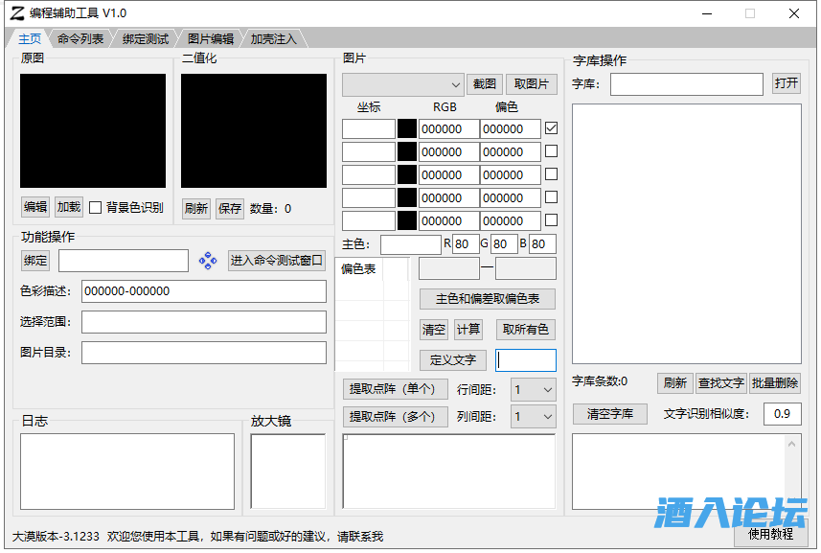This screenshot has height=553, width=821.
Task: Click the 截图 screenshot button
Action: [485, 84]
